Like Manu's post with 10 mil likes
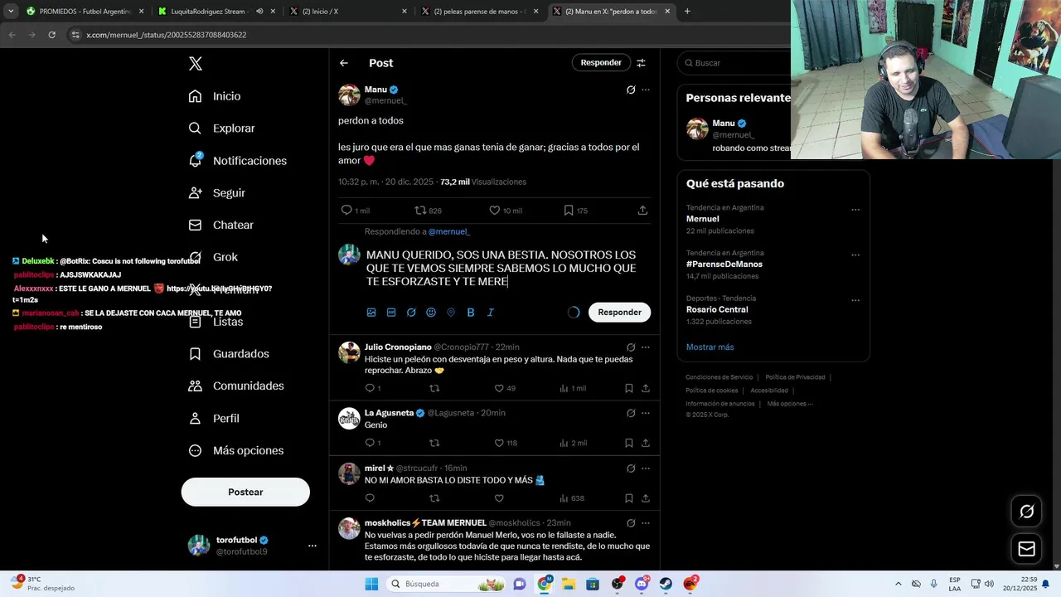This screenshot has height=597, width=1061. click(x=506, y=211)
